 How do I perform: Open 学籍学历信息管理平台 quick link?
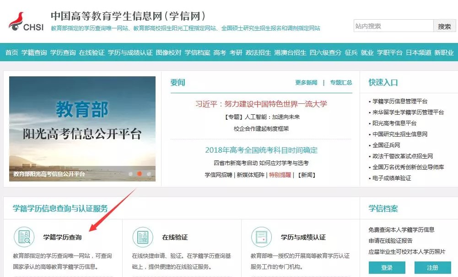click(x=400, y=101)
